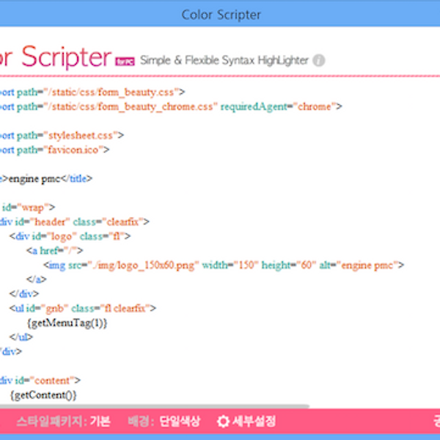Click the {getContent()} code line
Image resolution: width=440 pixels, height=440 pixels.
pyautogui.click(x=43, y=395)
